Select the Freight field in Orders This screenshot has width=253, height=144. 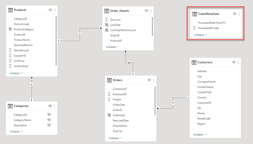[x=117, y=99]
